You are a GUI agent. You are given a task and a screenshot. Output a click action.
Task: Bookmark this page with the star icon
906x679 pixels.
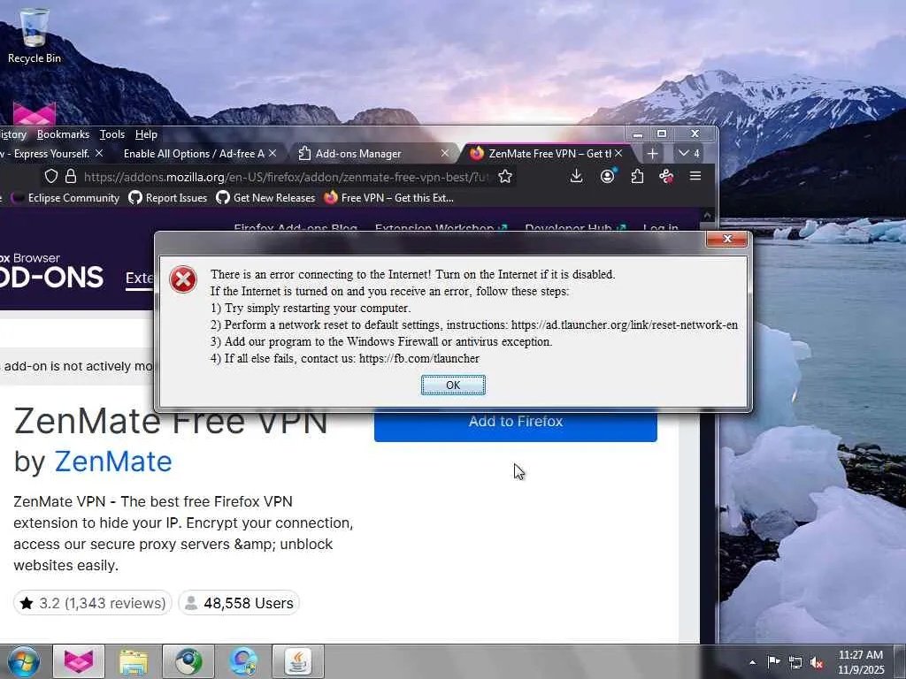[505, 177]
